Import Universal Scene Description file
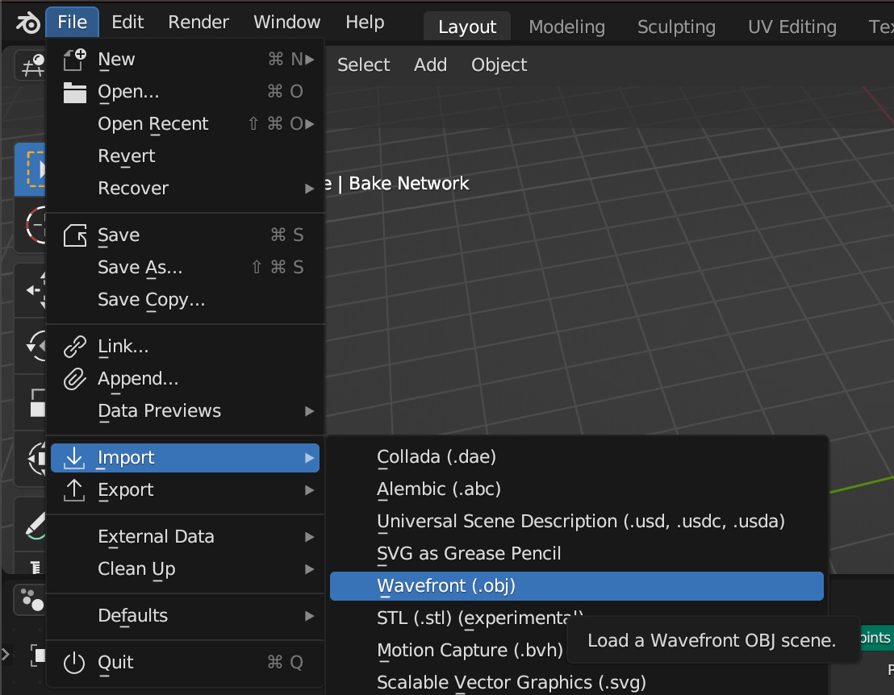Image resolution: width=894 pixels, height=695 pixels. pyautogui.click(x=576, y=521)
